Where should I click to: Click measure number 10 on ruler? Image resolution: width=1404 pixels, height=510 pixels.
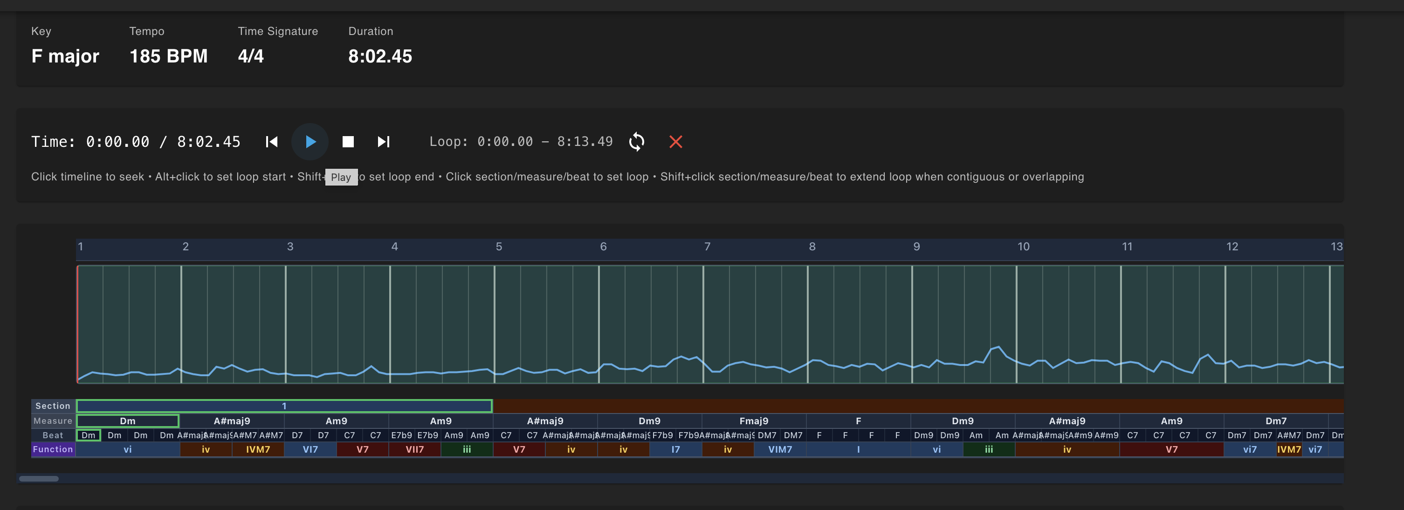click(x=1023, y=247)
